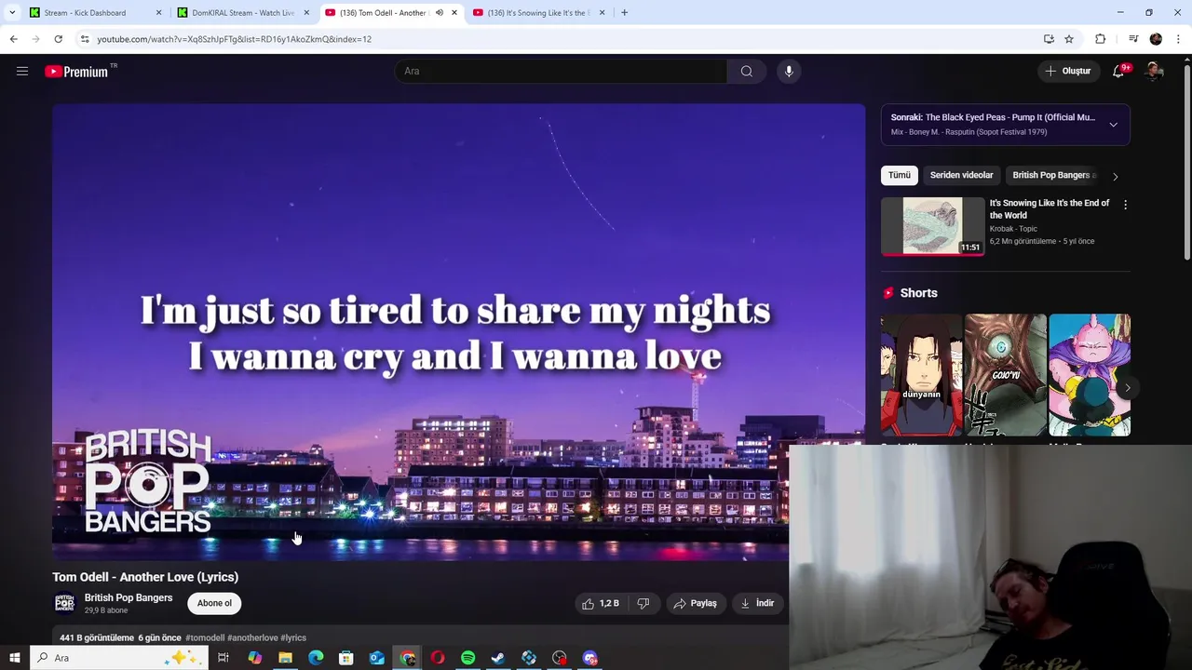Show more filter chips with right arrow

(1115, 176)
